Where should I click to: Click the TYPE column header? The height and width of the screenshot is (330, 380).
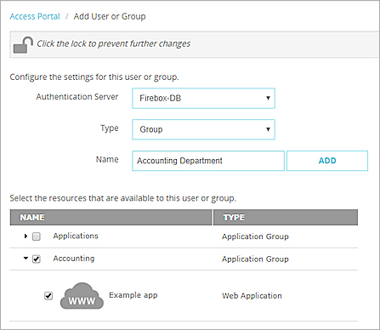(286, 218)
